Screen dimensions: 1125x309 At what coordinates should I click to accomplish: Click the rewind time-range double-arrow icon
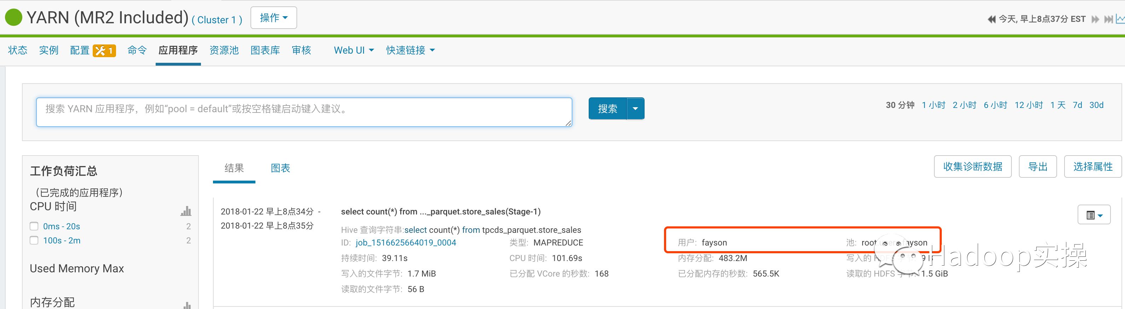991,19
